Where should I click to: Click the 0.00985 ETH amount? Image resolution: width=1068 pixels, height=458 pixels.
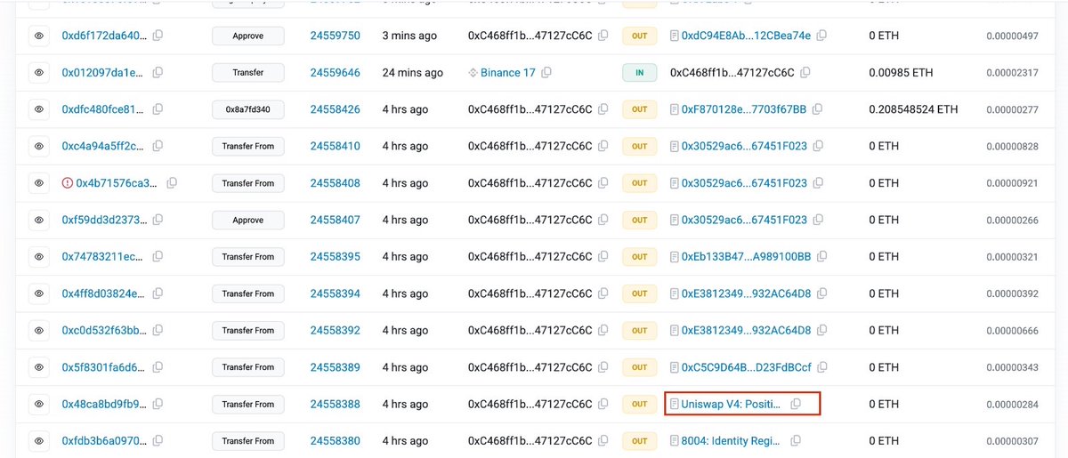901,73
